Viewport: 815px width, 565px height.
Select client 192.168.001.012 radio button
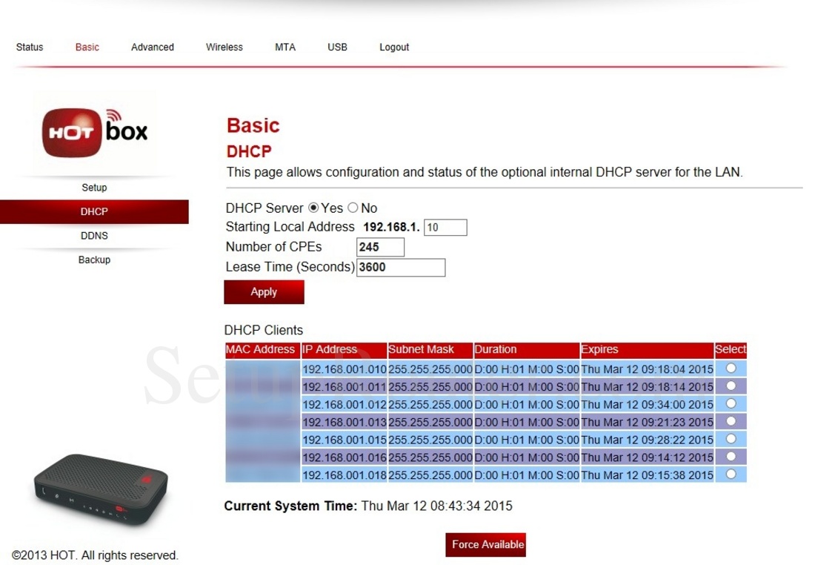tap(731, 403)
